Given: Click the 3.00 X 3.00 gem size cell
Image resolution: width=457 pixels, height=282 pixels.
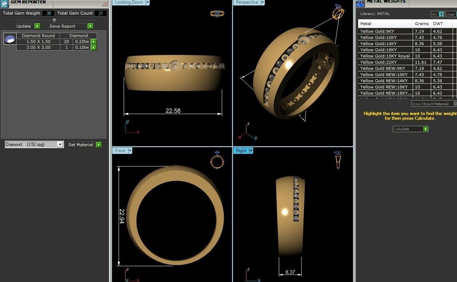Looking at the screenshot, I should pos(38,48).
